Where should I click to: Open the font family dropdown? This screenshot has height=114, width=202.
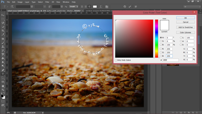click(x=32, y=7)
